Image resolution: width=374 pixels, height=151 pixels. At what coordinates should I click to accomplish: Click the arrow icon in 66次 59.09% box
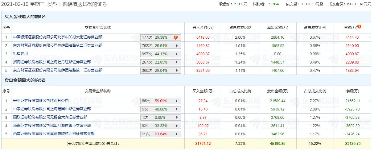point(177,101)
